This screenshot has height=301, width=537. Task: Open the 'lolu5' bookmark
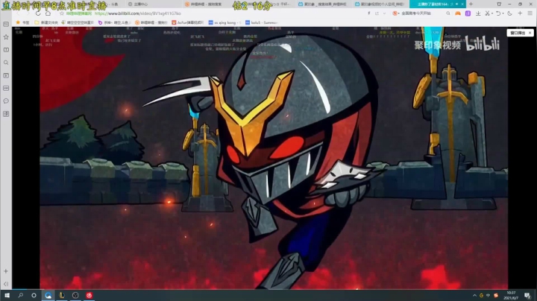pos(261,22)
